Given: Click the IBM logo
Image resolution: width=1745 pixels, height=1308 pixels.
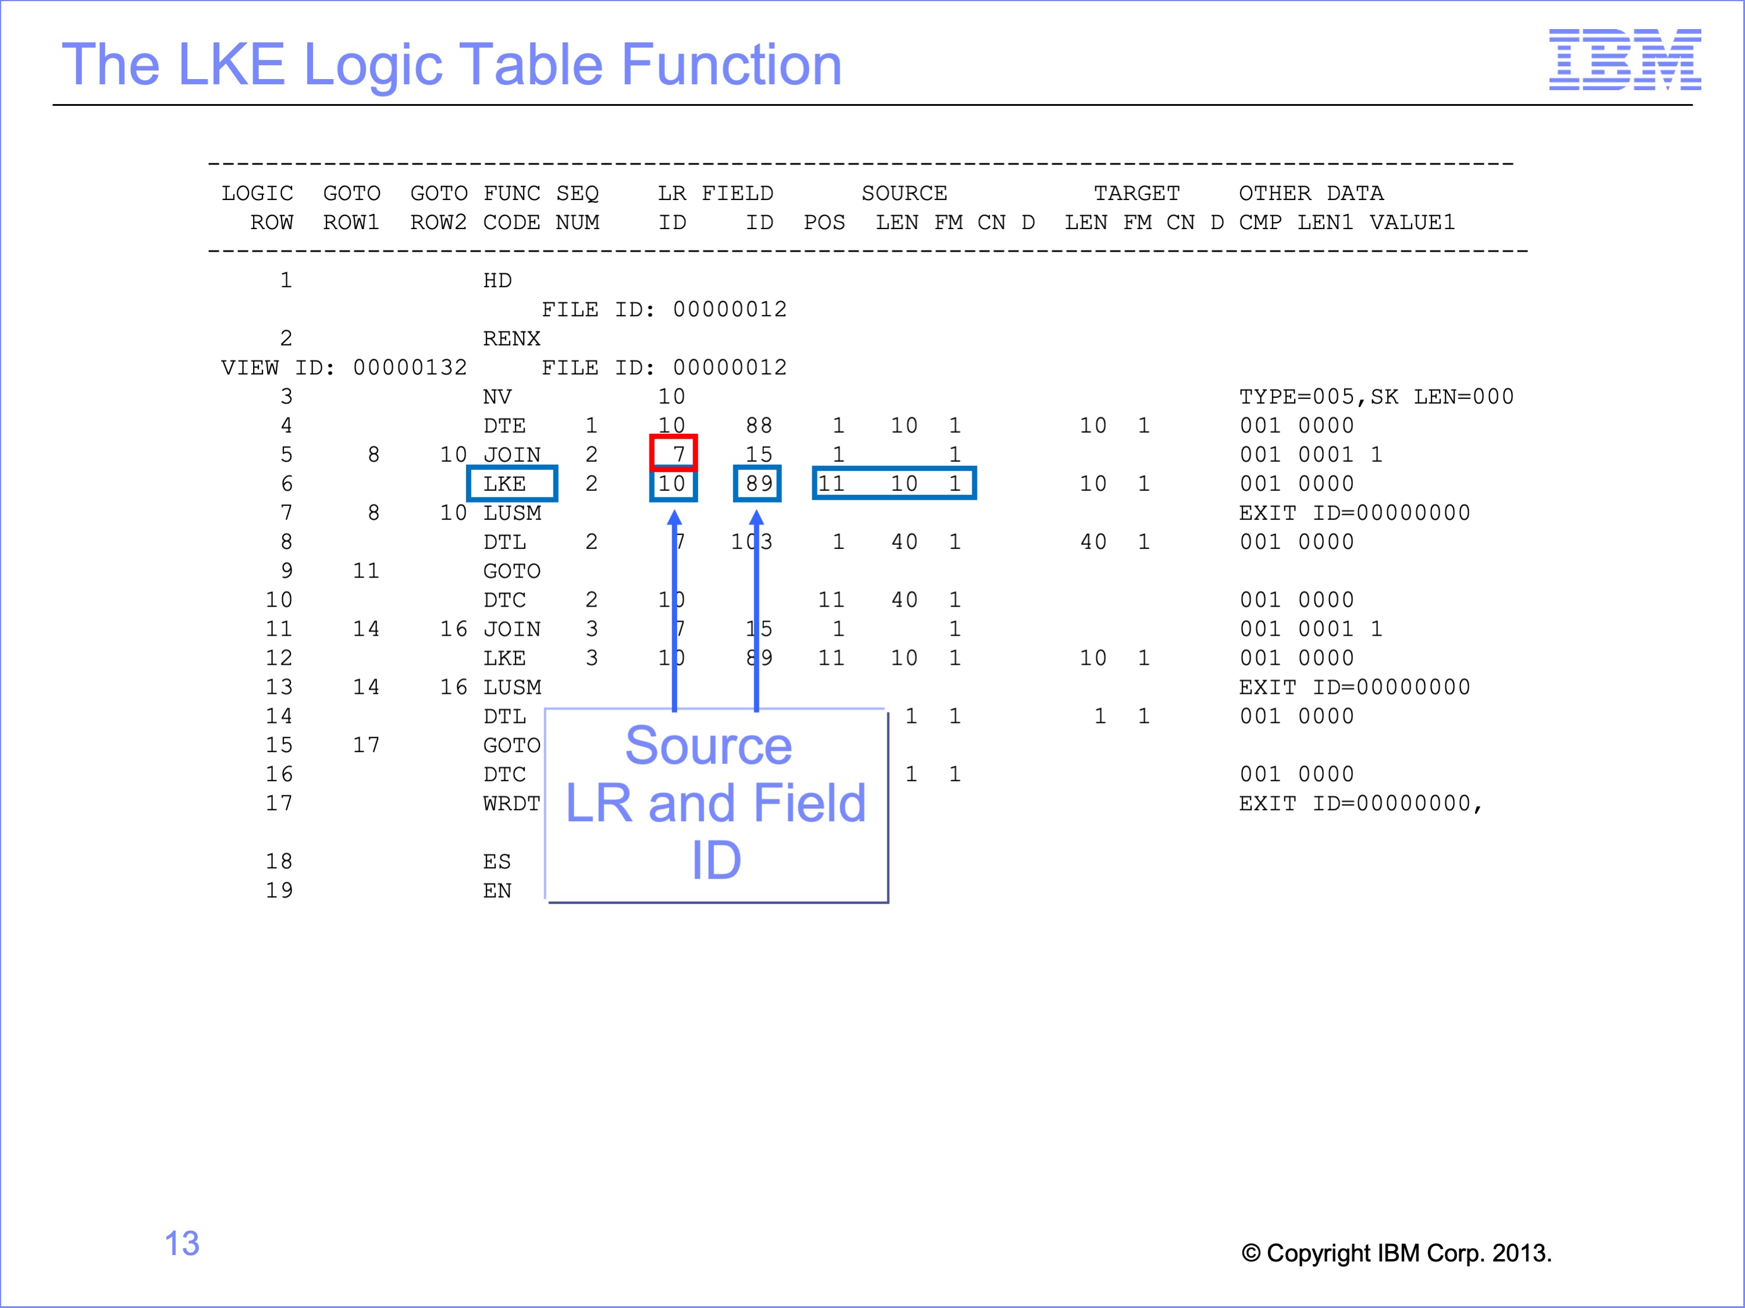Looking at the screenshot, I should [1625, 59].
